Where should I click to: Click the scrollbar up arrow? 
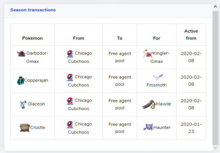[215, 6]
